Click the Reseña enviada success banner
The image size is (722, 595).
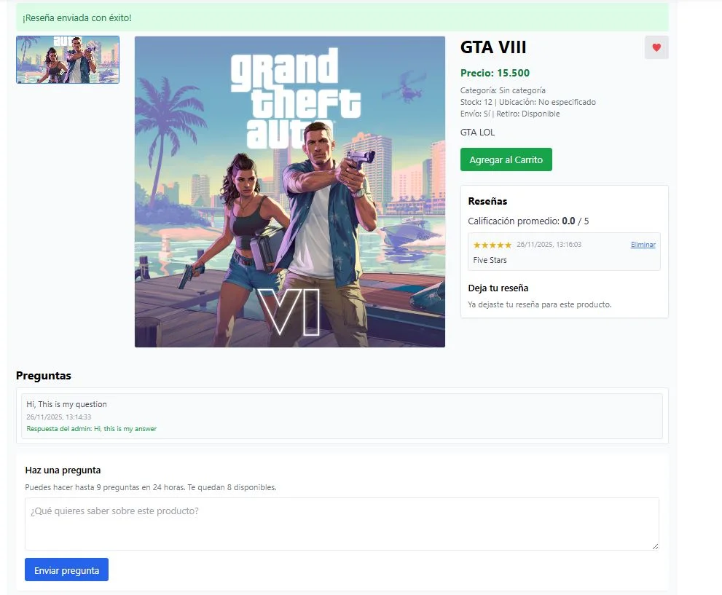pos(342,17)
